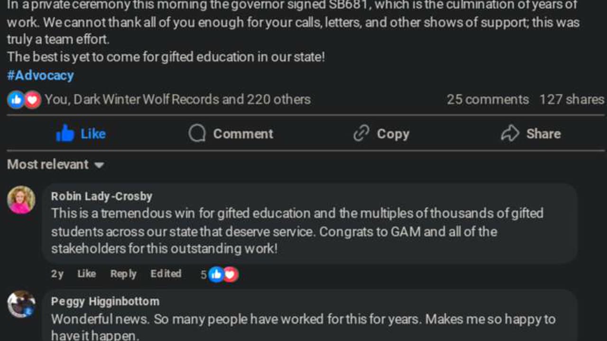Click the thumbs-up Like icon under post
Image resolution: width=607 pixels, height=341 pixels.
click(x=65, y=134)
